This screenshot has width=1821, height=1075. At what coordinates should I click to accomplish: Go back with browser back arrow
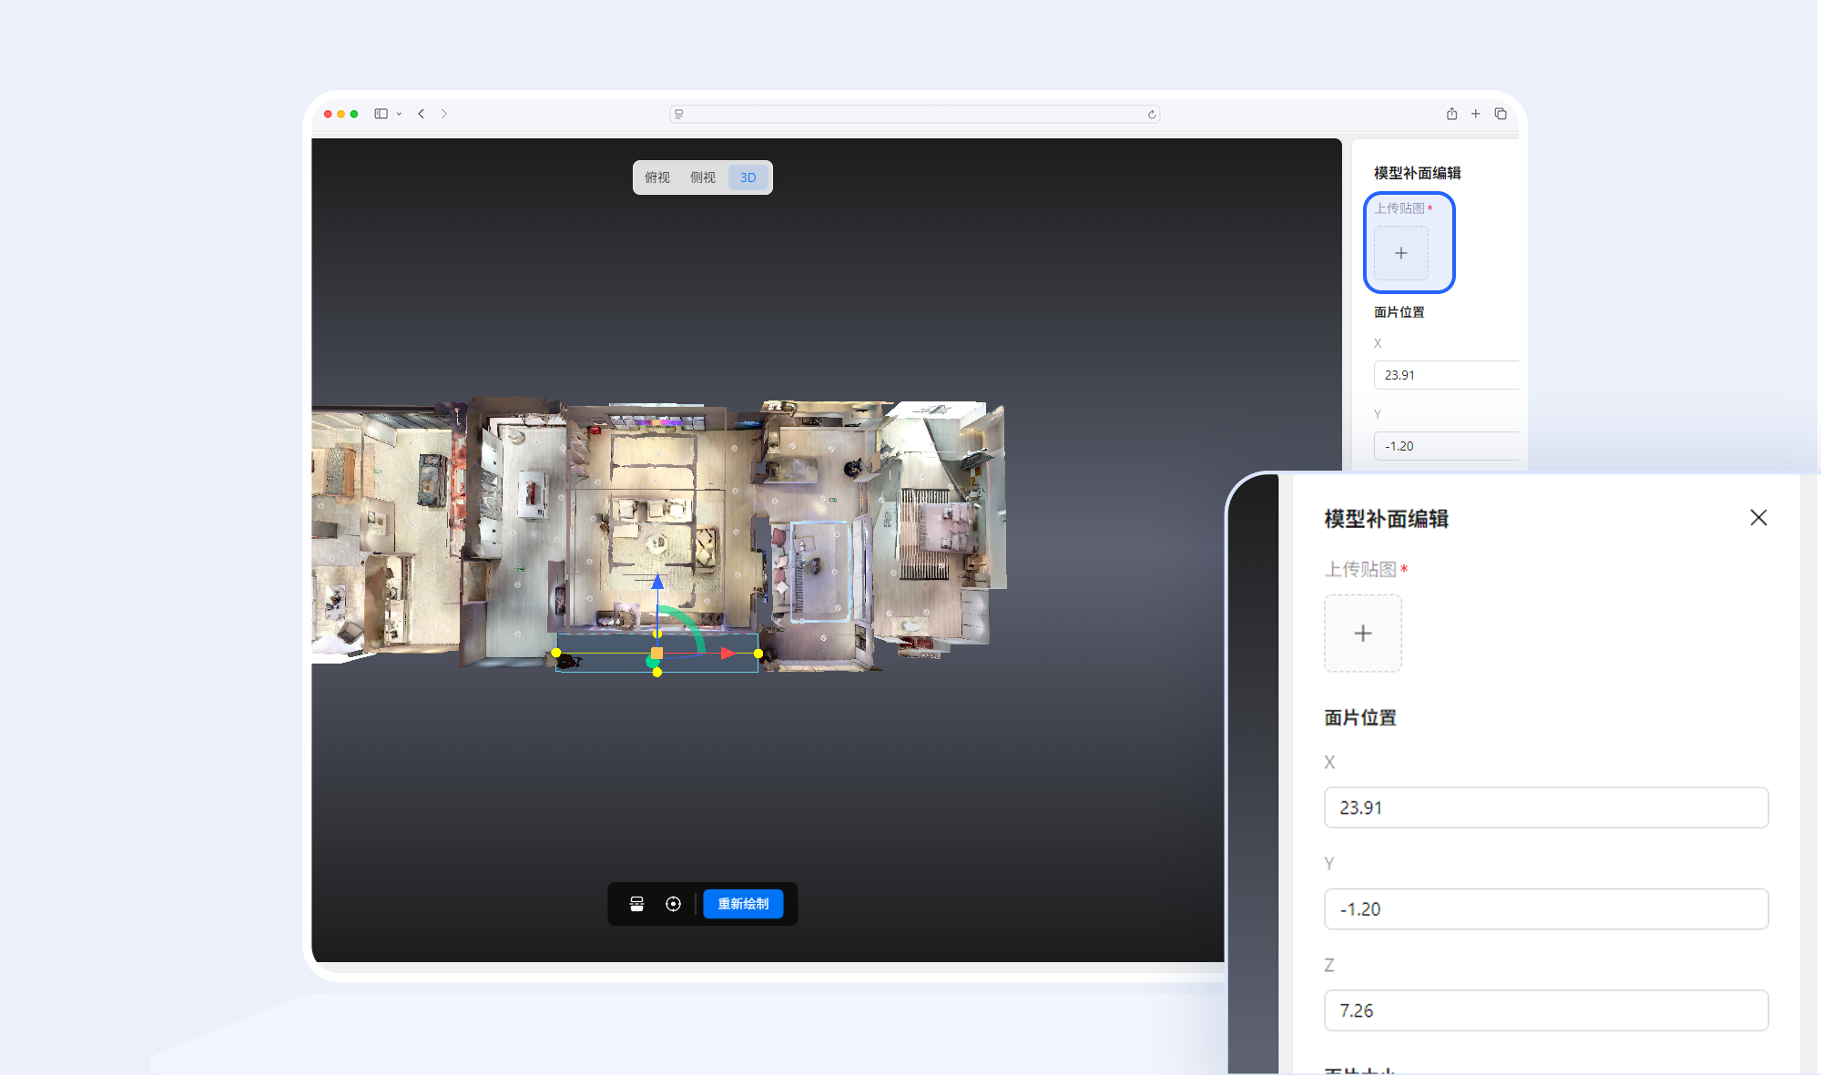pos(422,114)
